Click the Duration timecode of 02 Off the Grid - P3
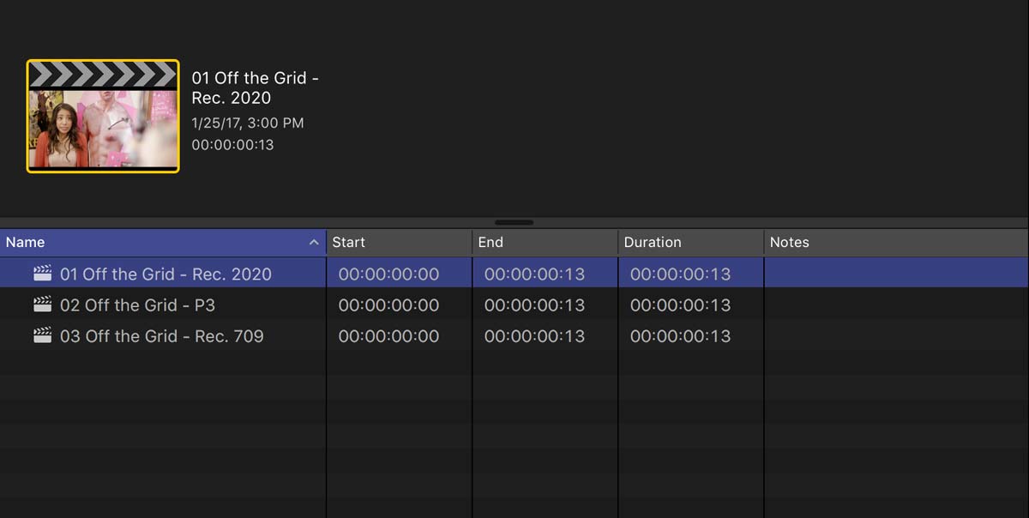 680,305
